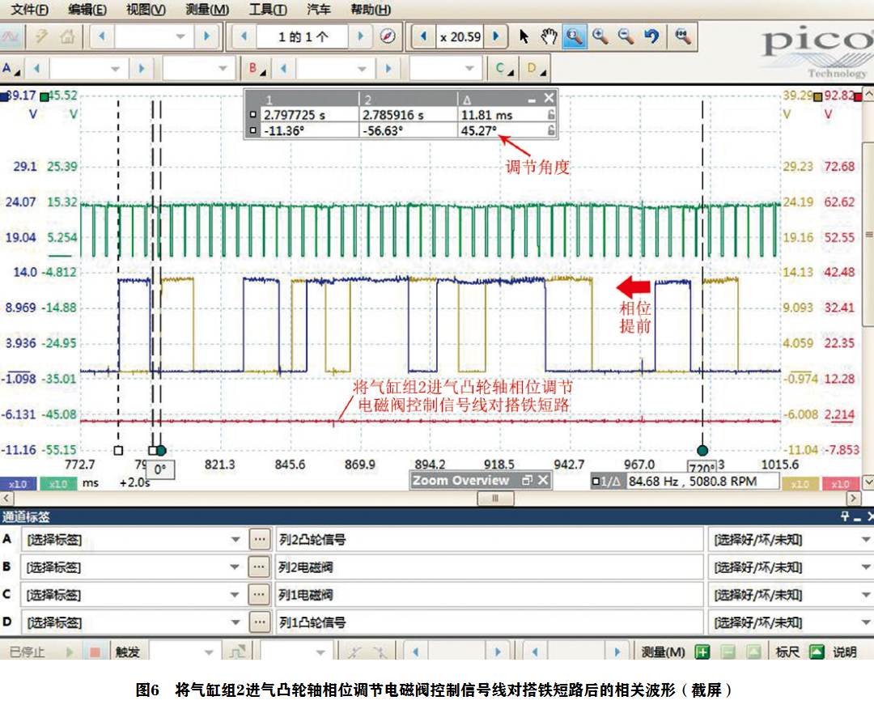Screen dimensions: 874x709
Task: Zoom to full view with 100% magnifier
Action: (x=683, y=36)
